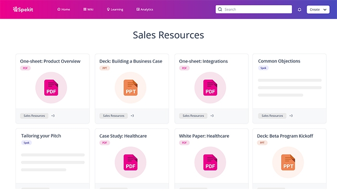
Task: Click PDF icon in One-sheet: Integrations card
Action: point(210,88)
